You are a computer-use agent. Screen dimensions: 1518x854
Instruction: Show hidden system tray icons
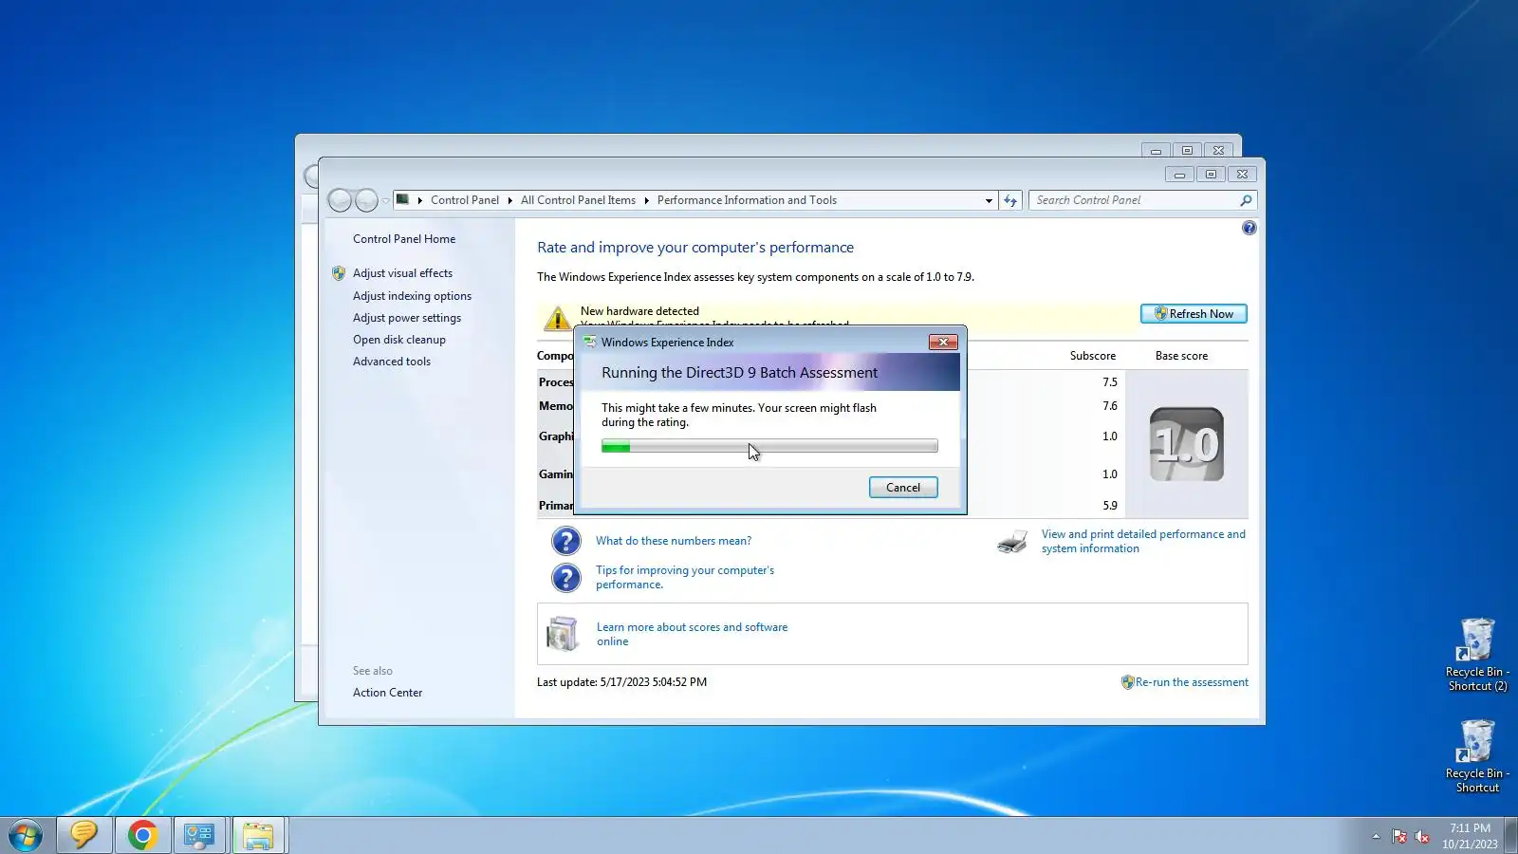point(1376,836)
